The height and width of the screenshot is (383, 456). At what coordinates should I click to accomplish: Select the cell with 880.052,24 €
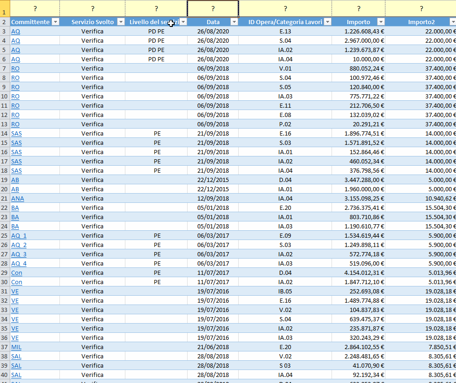click(x=358, y=69)
